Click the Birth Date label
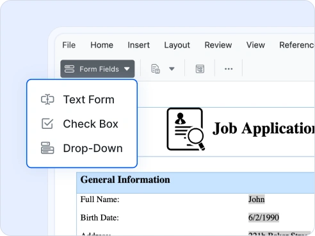 100,217
